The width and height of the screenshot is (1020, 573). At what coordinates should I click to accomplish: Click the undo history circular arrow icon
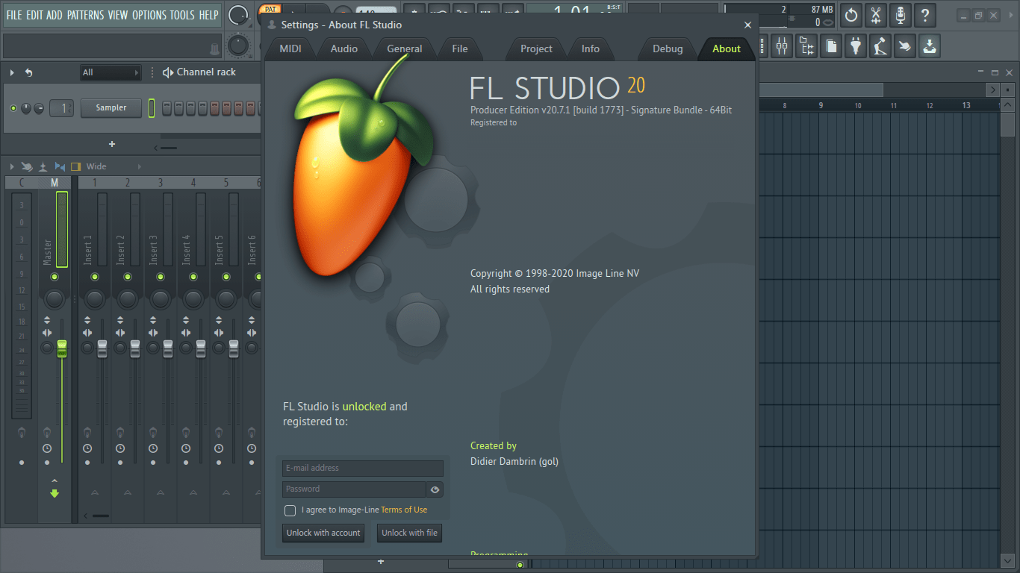[850, 14]
